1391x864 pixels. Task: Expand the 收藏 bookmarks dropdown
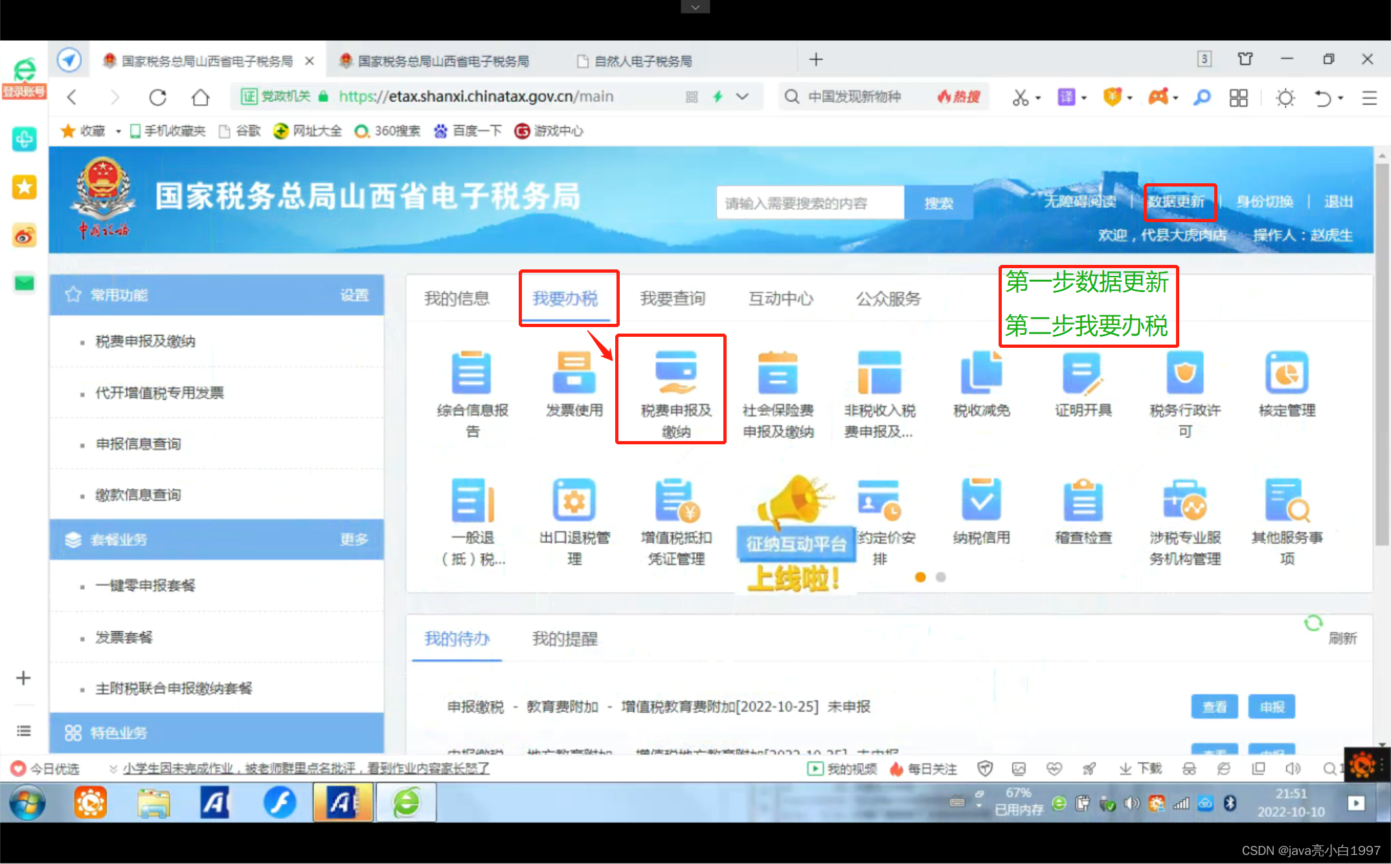118,131
